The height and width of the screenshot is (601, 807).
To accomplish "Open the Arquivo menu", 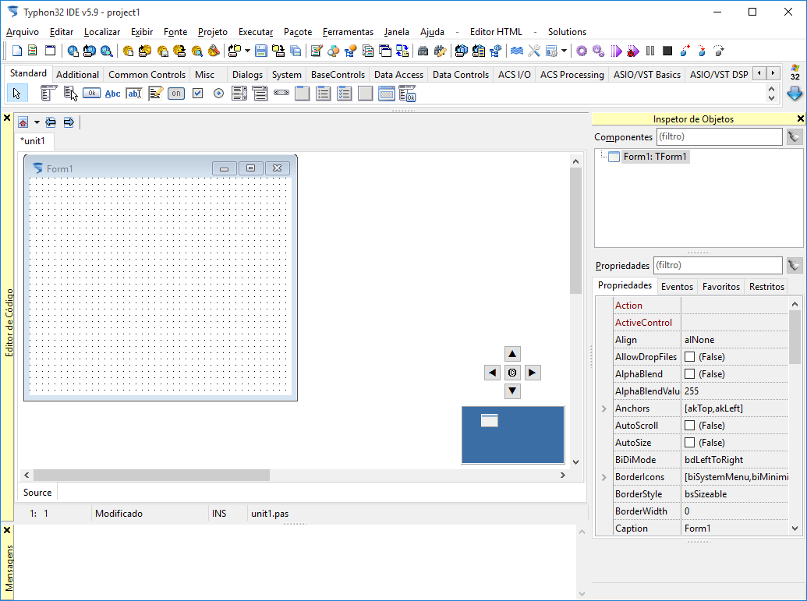I will click(22, 32).
